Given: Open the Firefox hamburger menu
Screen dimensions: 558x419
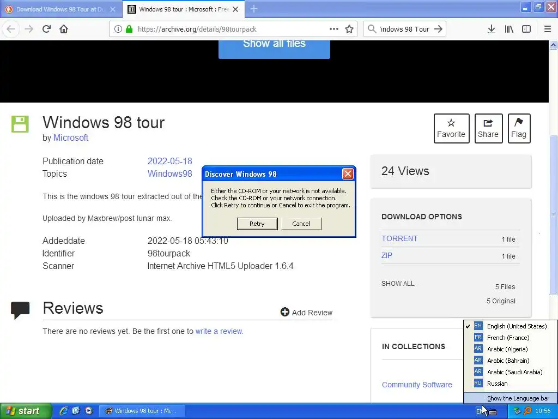Looking at the screenshot, I should click(x=547, y=29).
